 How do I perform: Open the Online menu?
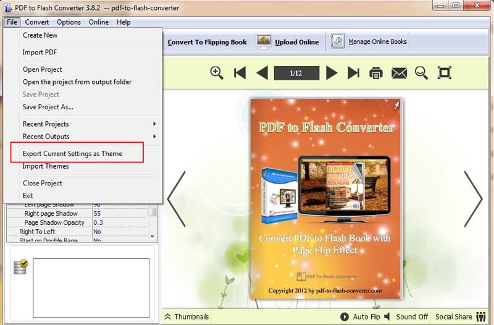(99, 22)
